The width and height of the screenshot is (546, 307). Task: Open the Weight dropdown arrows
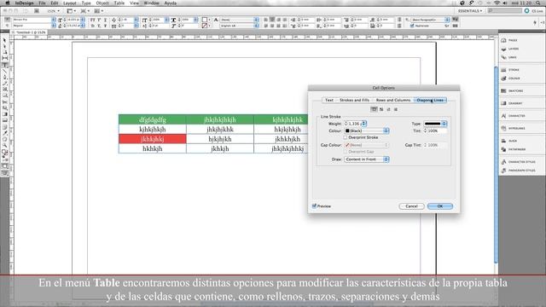[x=364, y=124]
